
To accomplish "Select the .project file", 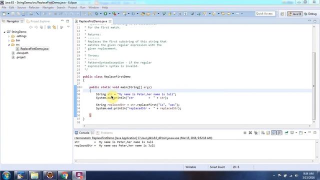I will tap(18, 57).
